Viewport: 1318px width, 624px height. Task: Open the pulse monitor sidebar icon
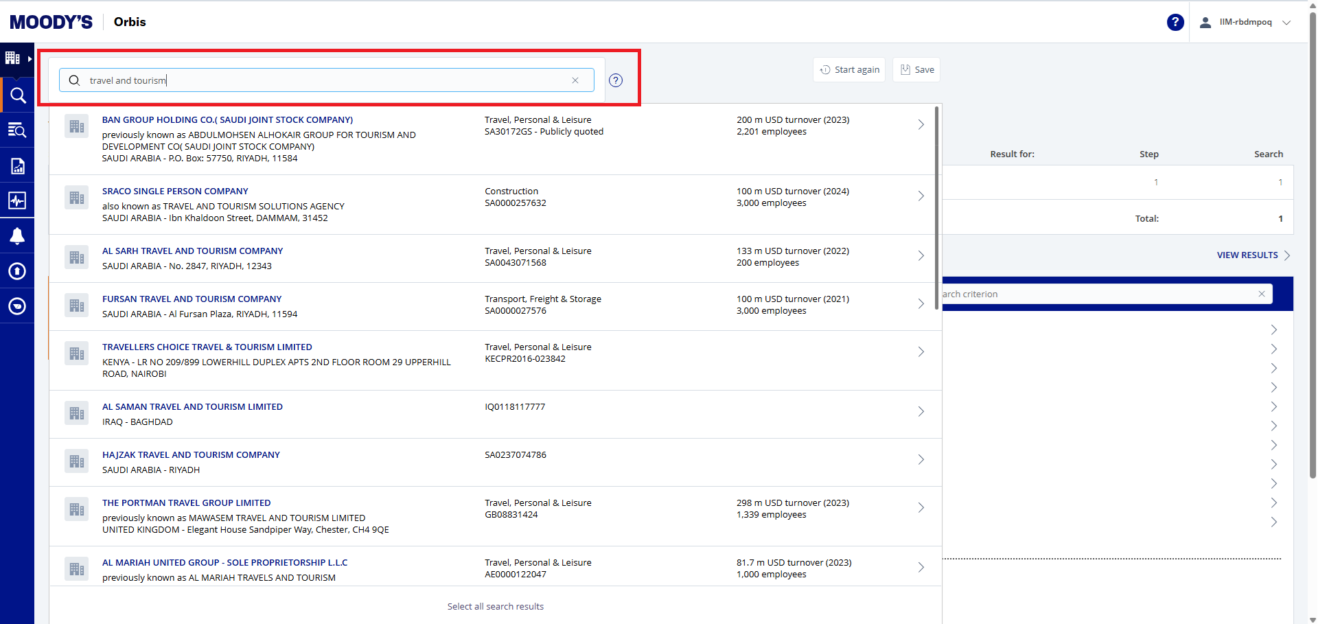17,200
